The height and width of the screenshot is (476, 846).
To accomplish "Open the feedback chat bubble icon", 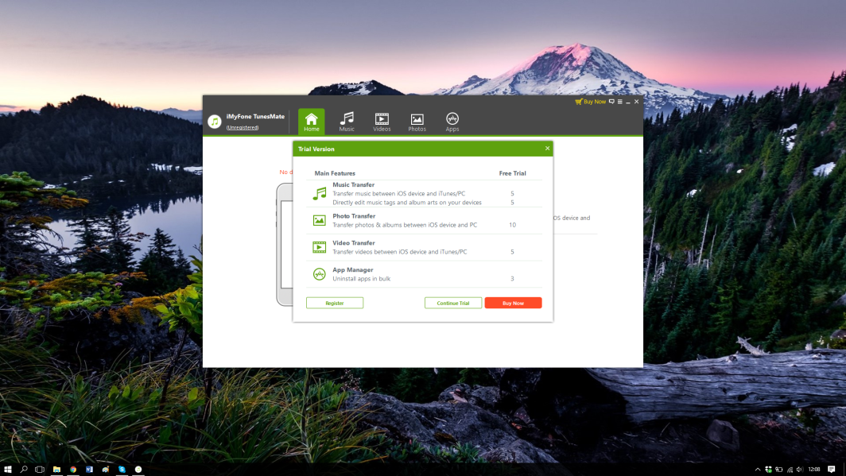I will pos(611,102).
